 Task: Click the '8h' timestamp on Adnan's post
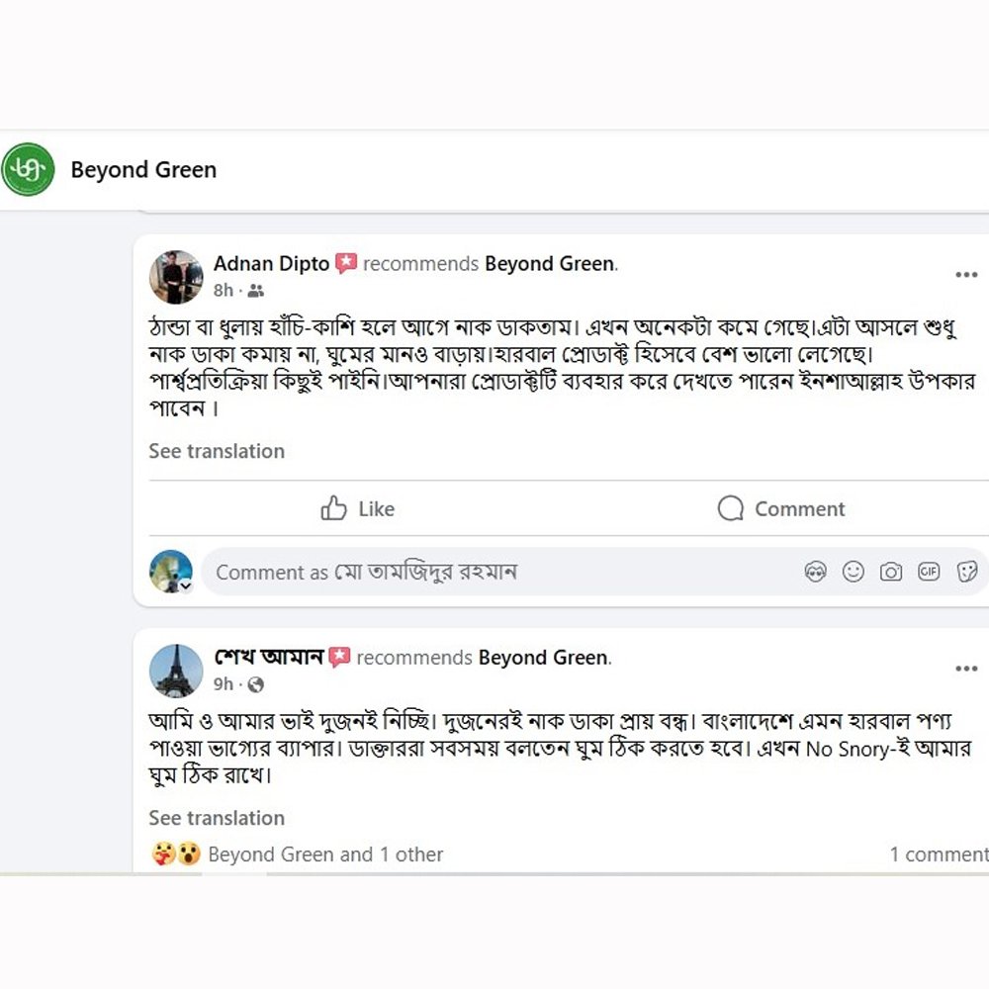[224, 290]
